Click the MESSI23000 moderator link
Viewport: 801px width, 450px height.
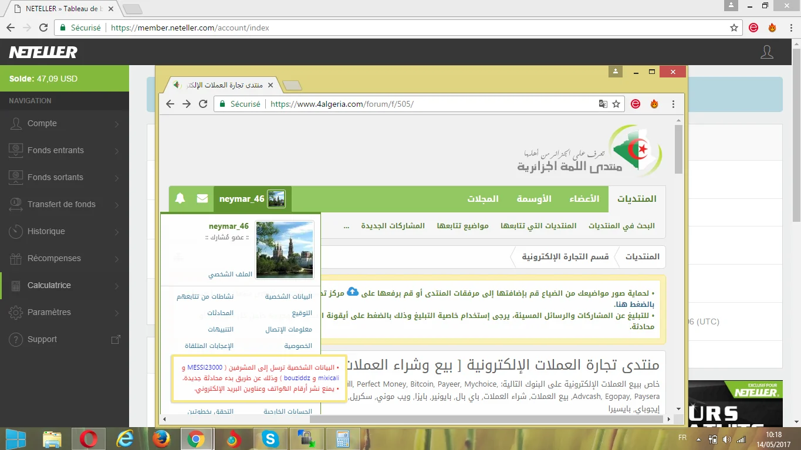pos(205,367)
